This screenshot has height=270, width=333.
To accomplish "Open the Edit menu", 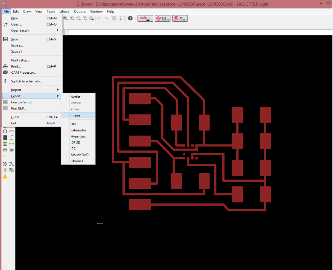I will [16, 11].
